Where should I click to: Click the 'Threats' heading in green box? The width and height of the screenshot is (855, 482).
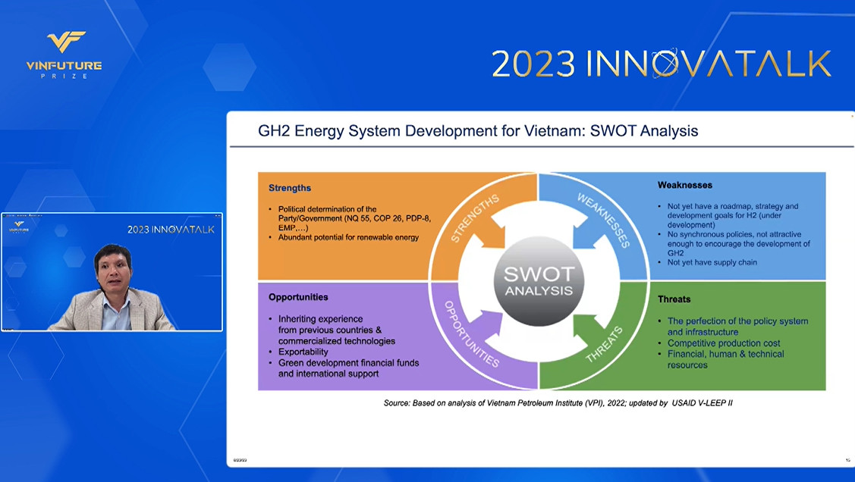pyautogui.click(x=674, y=299)
